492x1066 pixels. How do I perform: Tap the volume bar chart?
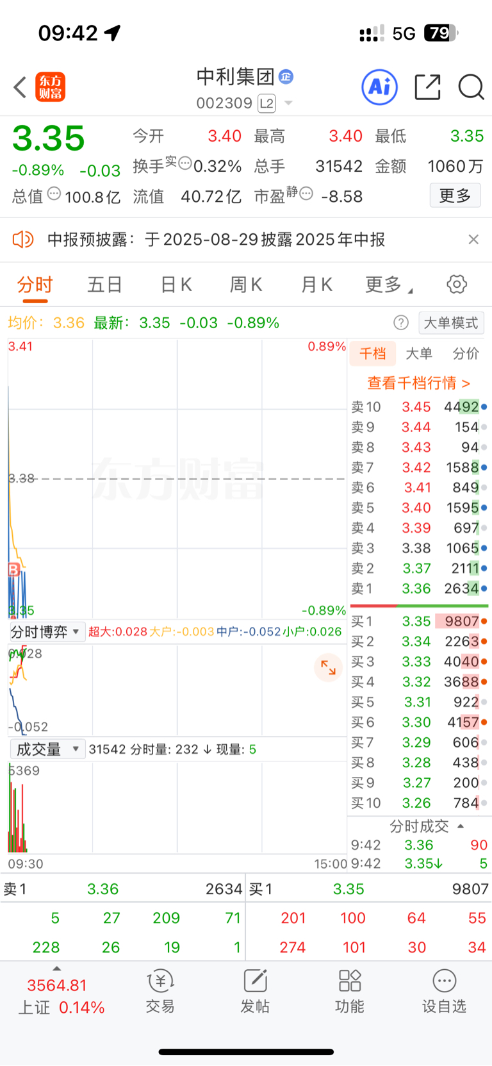177,807
